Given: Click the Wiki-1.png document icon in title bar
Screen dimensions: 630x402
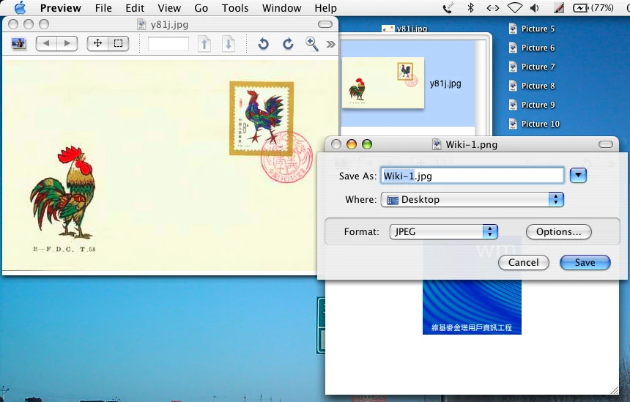Looking at the screenshot, I should (437, 144).
